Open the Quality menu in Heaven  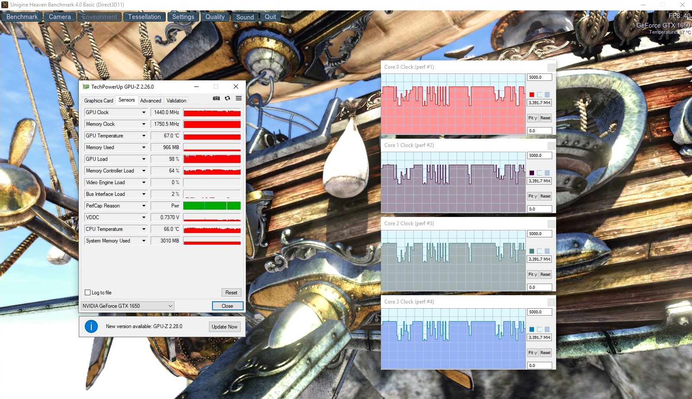coord(215,17)
